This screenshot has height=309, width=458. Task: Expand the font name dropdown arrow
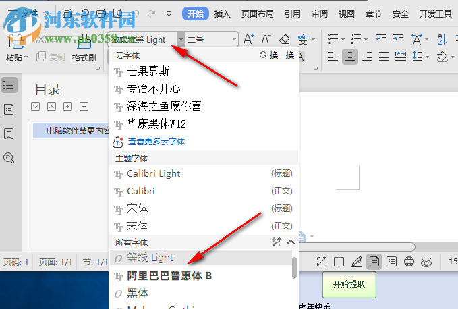[x=181, y=39]
